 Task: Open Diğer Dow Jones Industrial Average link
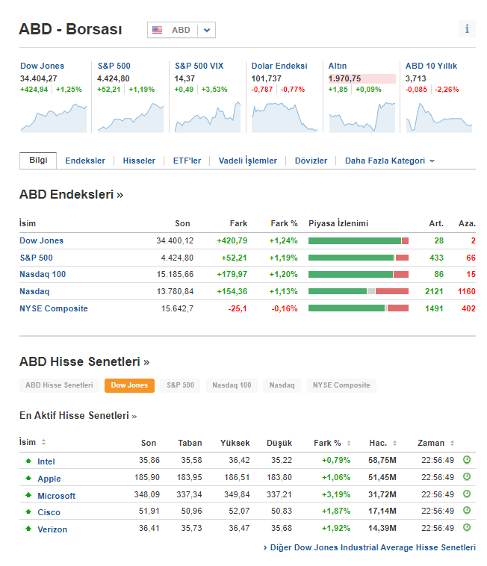[x=369, y=547]
